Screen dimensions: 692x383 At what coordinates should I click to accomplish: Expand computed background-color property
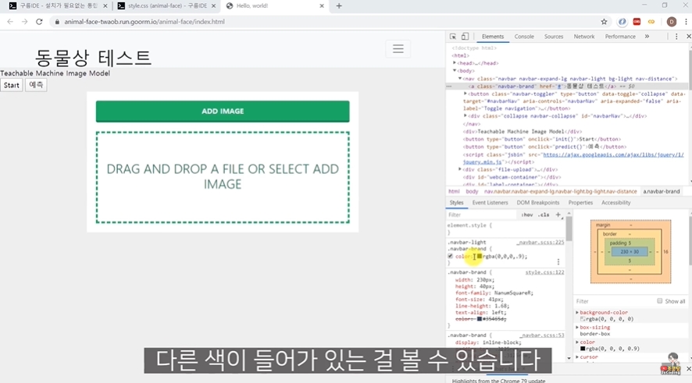(x=577, y=313)
